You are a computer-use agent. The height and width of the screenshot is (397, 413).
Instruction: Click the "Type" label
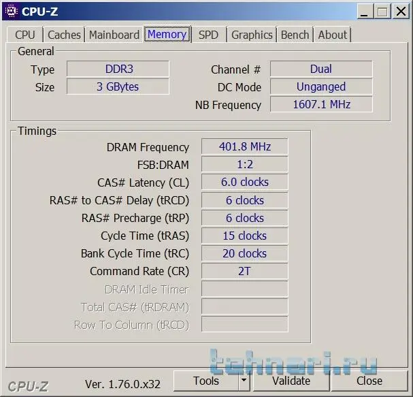click(x=42, y=70)
